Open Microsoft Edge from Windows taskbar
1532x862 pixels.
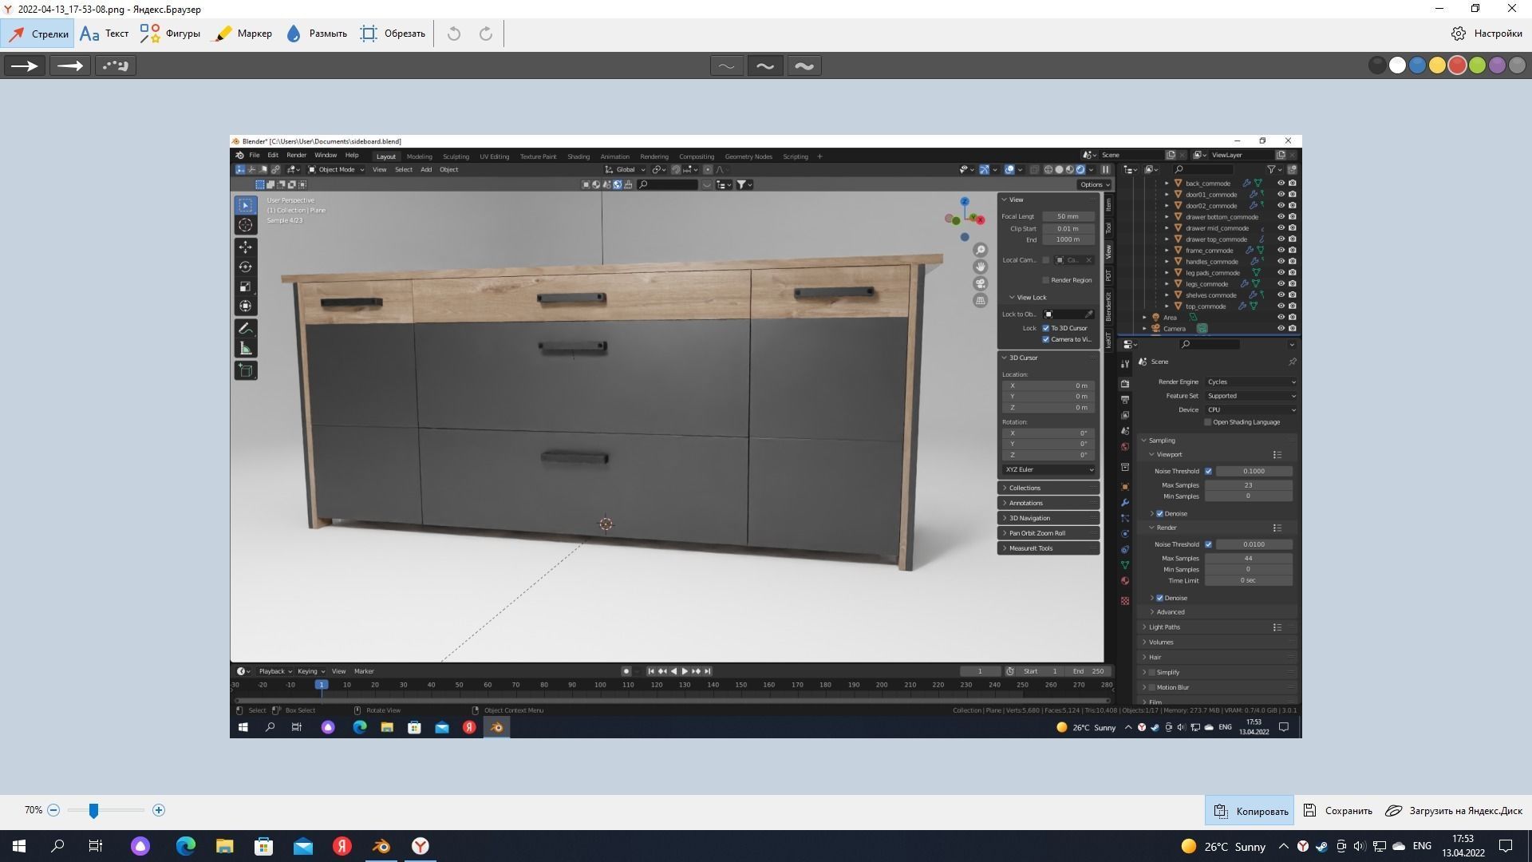[185, 846]
